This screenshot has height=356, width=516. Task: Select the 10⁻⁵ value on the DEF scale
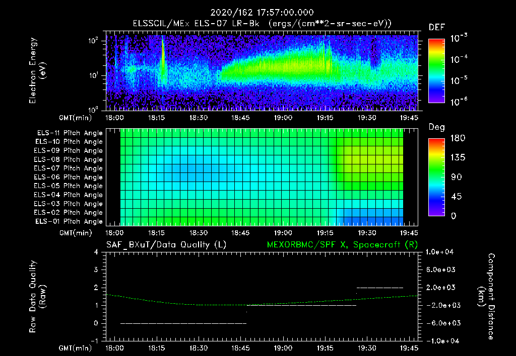(459, 80)
